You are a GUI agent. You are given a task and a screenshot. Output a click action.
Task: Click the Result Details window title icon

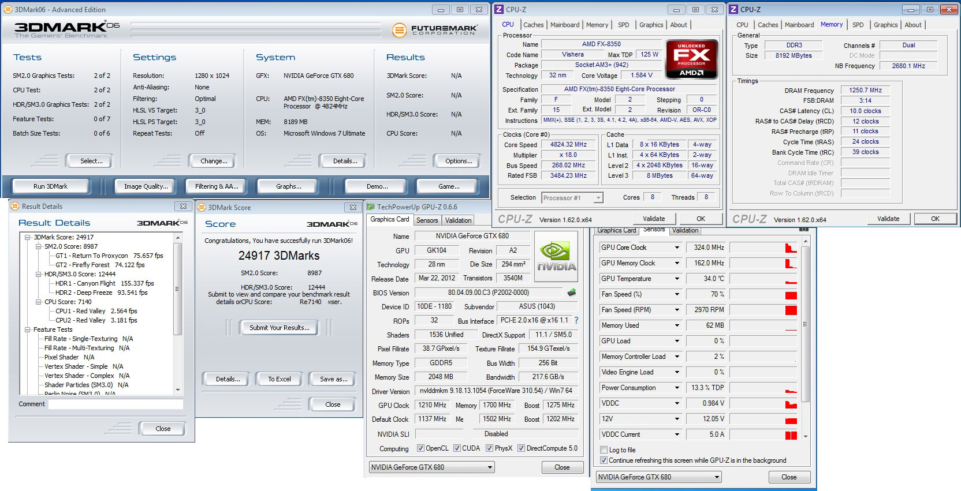coord(15,206)
